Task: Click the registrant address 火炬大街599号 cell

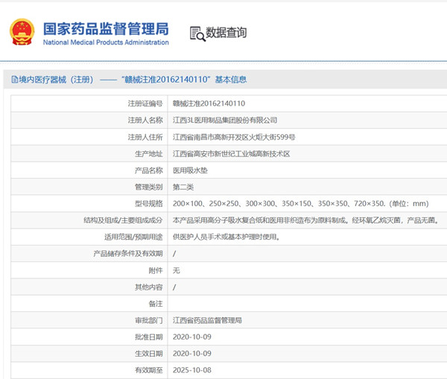Action: 234,137
